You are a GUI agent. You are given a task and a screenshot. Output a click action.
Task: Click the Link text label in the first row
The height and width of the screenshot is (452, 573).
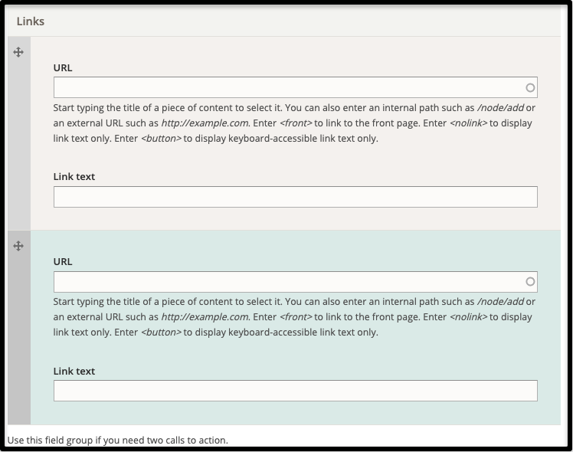[x=74, y=176]
